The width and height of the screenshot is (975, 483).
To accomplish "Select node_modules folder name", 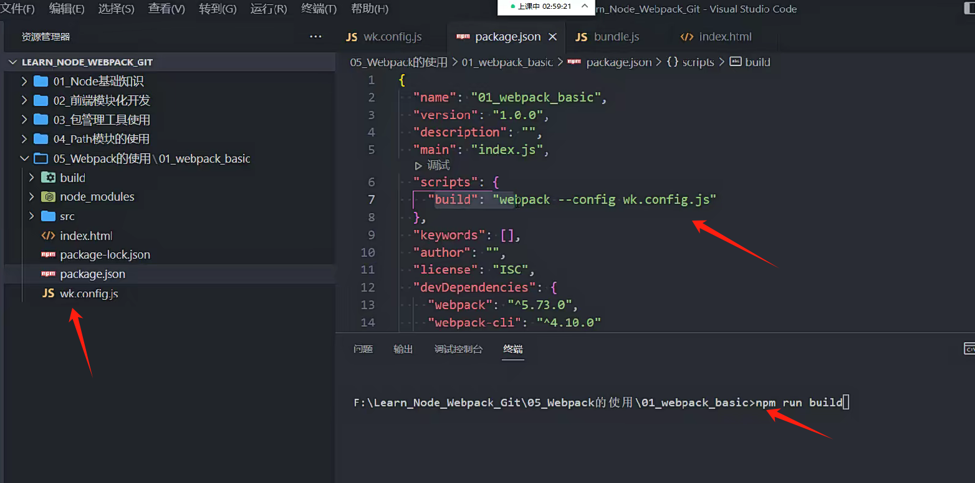I will [x=97, y=197].
